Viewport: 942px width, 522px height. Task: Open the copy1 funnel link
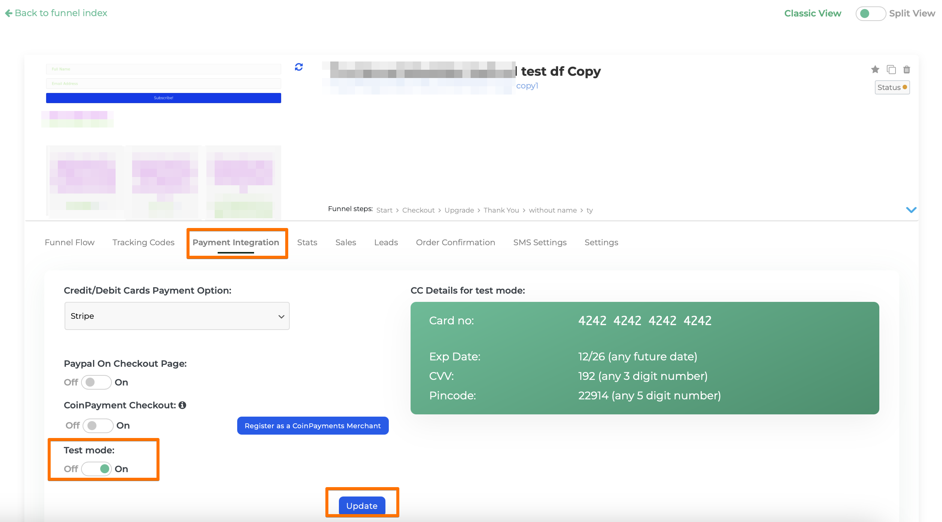point(527,86)
